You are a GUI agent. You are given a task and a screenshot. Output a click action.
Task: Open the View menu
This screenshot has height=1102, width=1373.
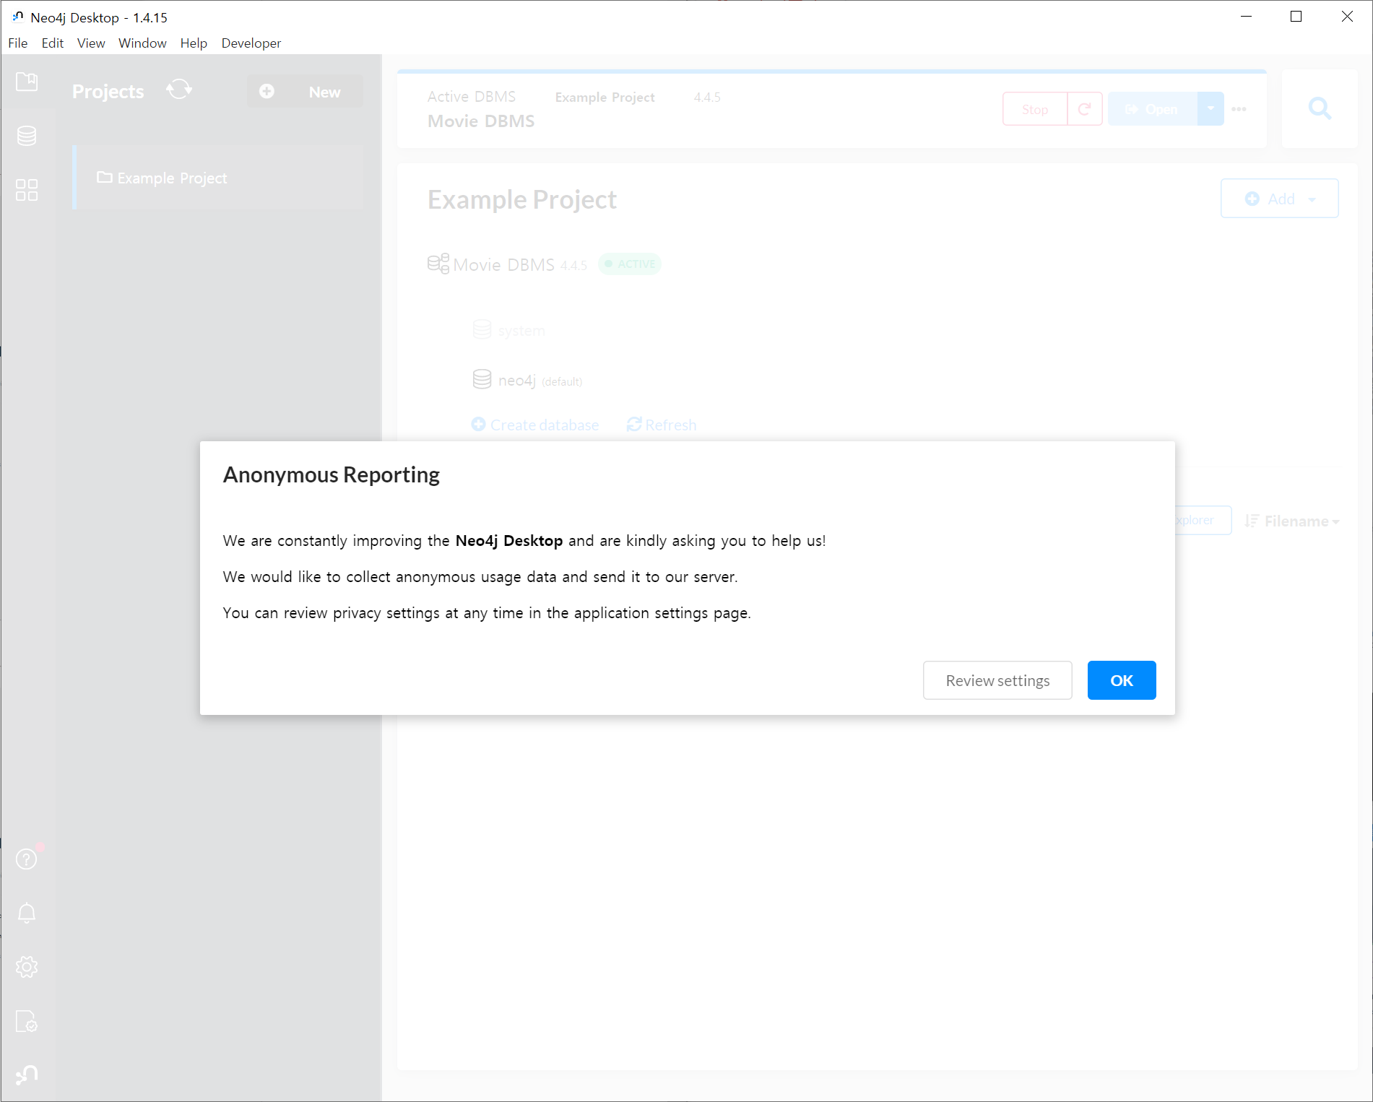pyautogui.click(x=91, y=43)
